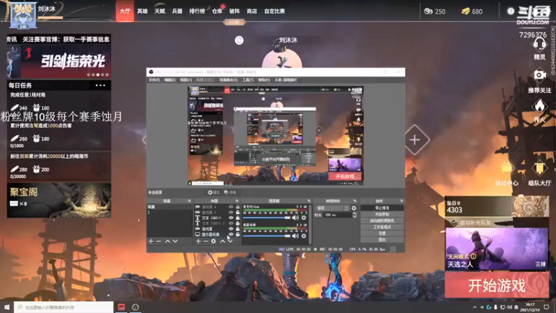Viewport: 556px width, 313px height.
Task: Open 活动中心 icon in game lobby
Action: (507, 168)
